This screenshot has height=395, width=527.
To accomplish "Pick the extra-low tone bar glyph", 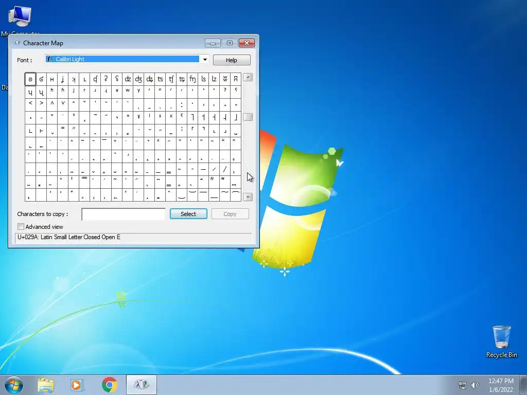I will click(x=236, y=118).
